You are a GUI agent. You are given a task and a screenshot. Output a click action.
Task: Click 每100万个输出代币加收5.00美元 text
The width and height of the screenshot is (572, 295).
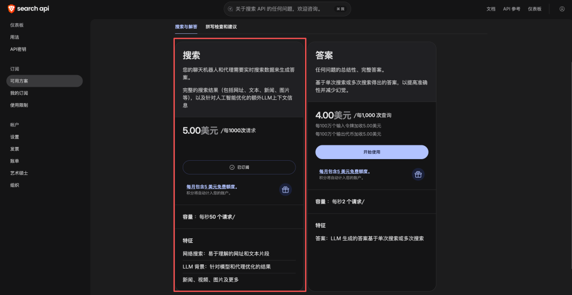(x=348, y=134)
